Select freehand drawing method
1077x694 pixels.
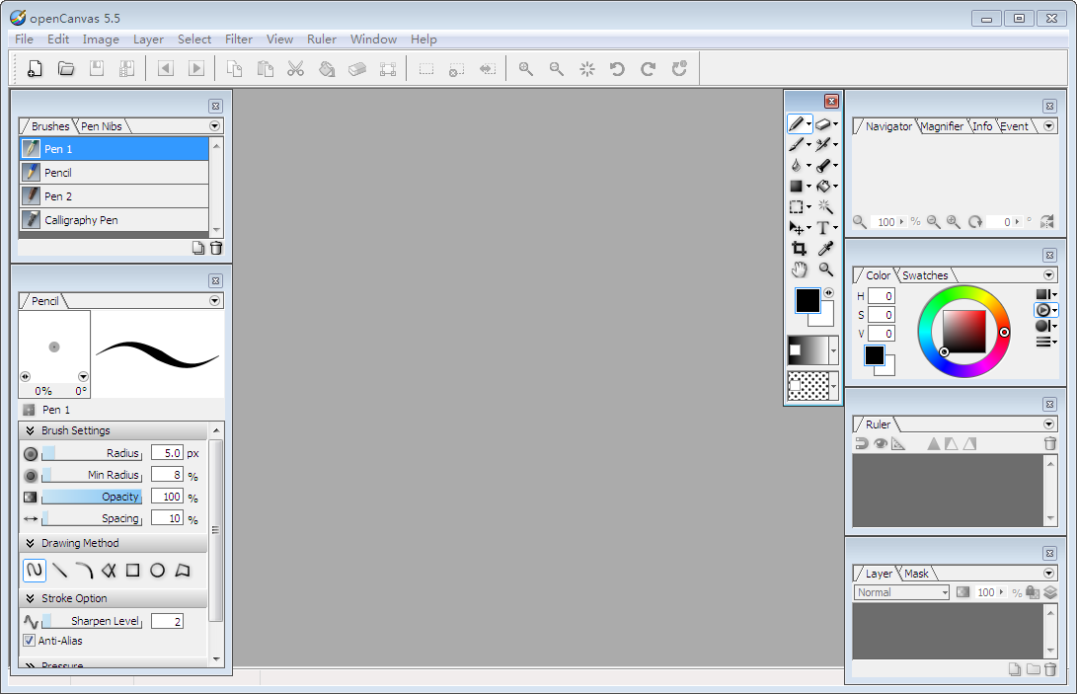coord(35,571)
